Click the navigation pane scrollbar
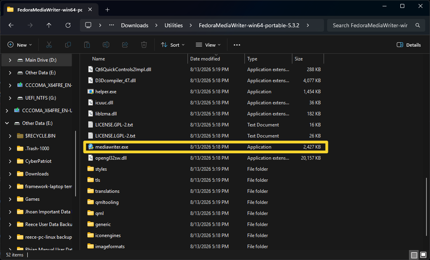This screenshot has height=260, width=430. pos(76,164)
